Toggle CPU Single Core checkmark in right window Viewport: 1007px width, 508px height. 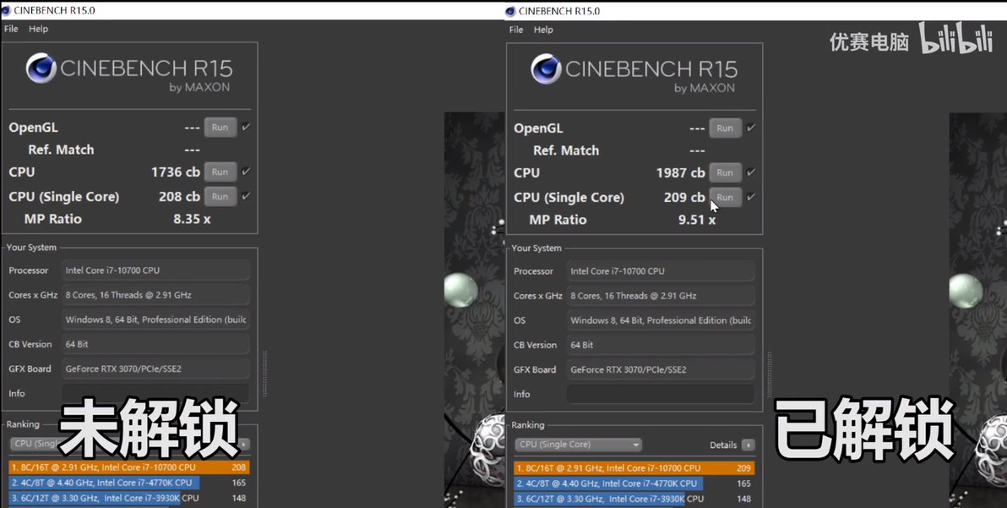[751, 196]
